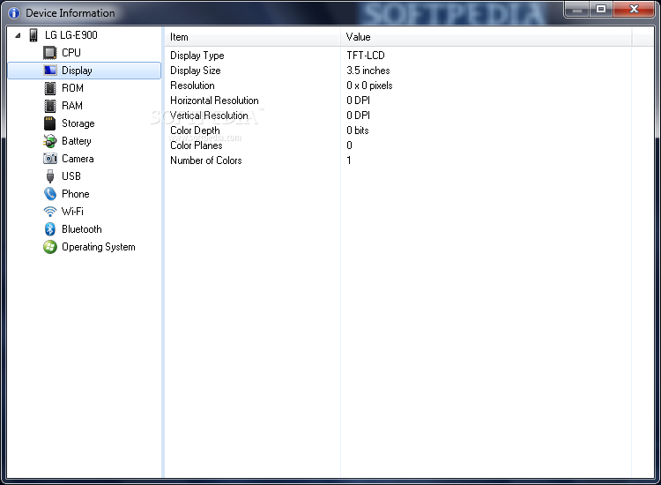
Task: Click the Device Information title bar icon
Action: 14,13
